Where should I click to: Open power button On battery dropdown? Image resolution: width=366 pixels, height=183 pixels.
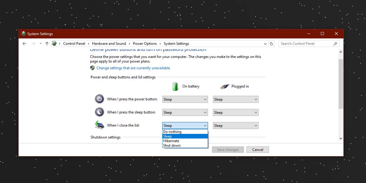pyautogui.click(x=185, y=99)
